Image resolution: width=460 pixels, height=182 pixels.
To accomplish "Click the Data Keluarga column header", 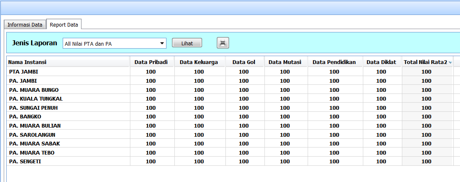I will [x=199, y=62].
